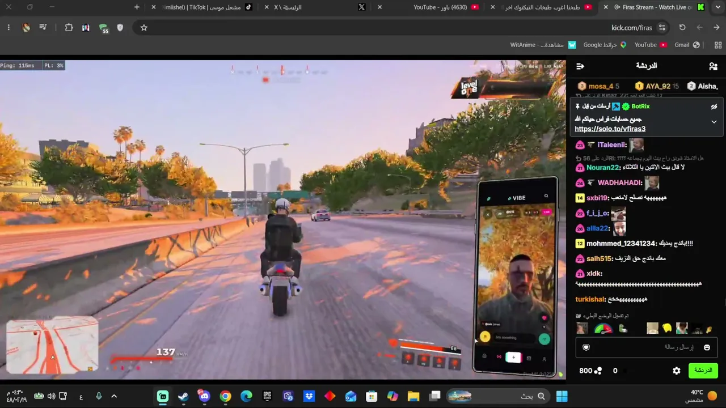The height and width of the screenshot is (408, 726).
Task: Open the Gmail bookmark
Action: click(x=687, y=45)
